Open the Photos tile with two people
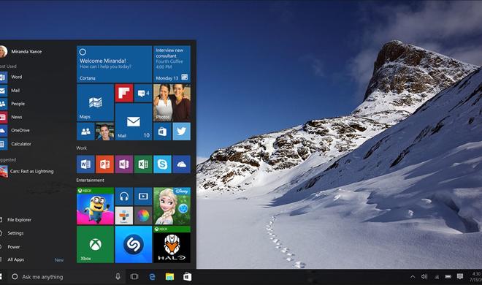 [x=172, y=102]
